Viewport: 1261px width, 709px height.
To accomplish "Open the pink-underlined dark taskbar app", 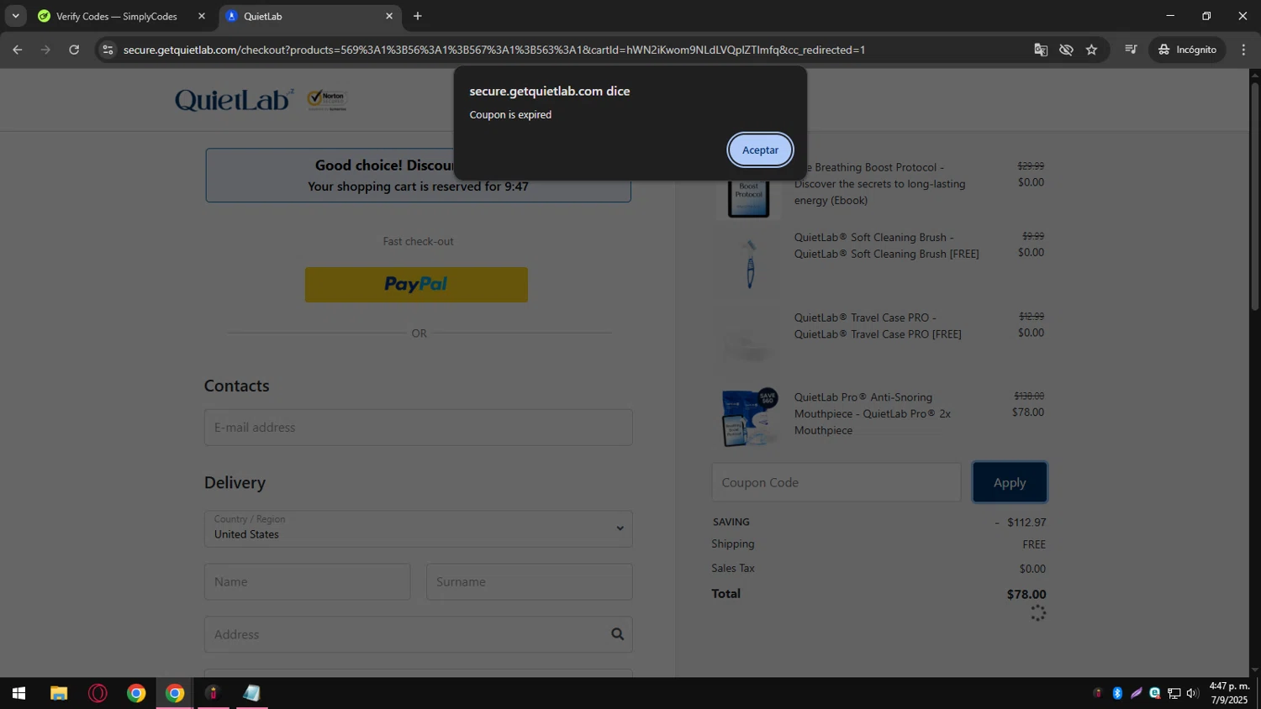I will 214,693.
